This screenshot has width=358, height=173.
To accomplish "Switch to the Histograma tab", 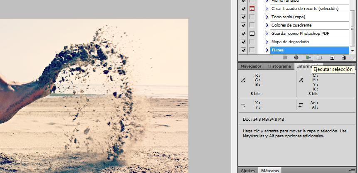I will 279,66.
